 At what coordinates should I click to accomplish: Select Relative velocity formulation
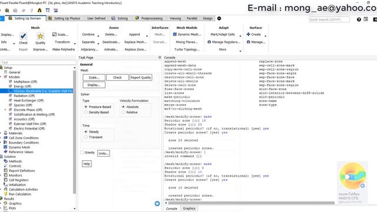pos(123,112)
